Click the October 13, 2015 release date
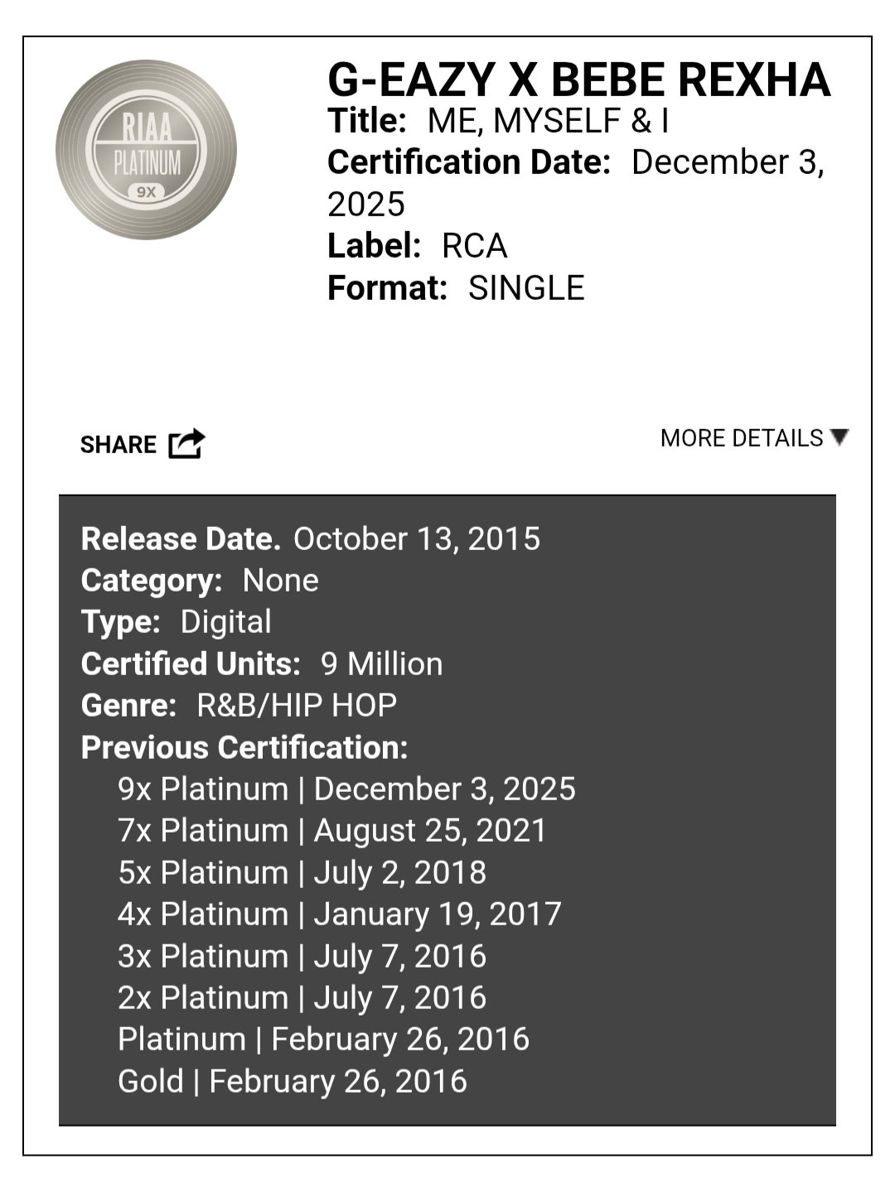 click(x=416, y=538)
